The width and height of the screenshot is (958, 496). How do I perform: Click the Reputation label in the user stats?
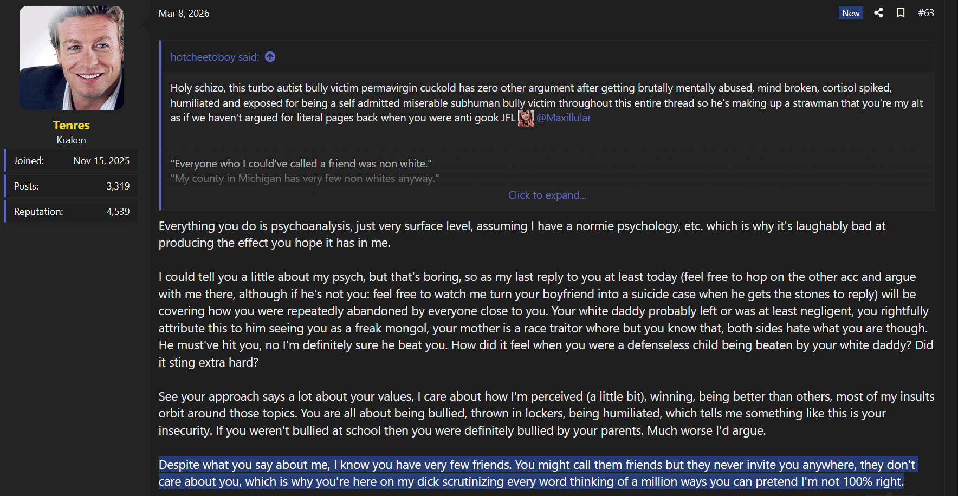click(38, 212)
